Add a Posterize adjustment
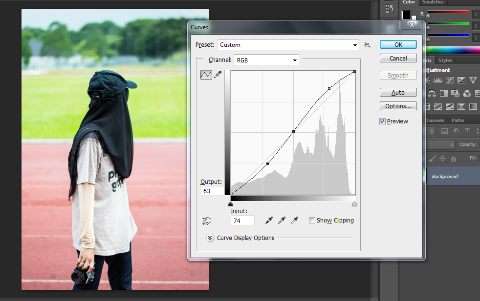 tap(438, 106)
